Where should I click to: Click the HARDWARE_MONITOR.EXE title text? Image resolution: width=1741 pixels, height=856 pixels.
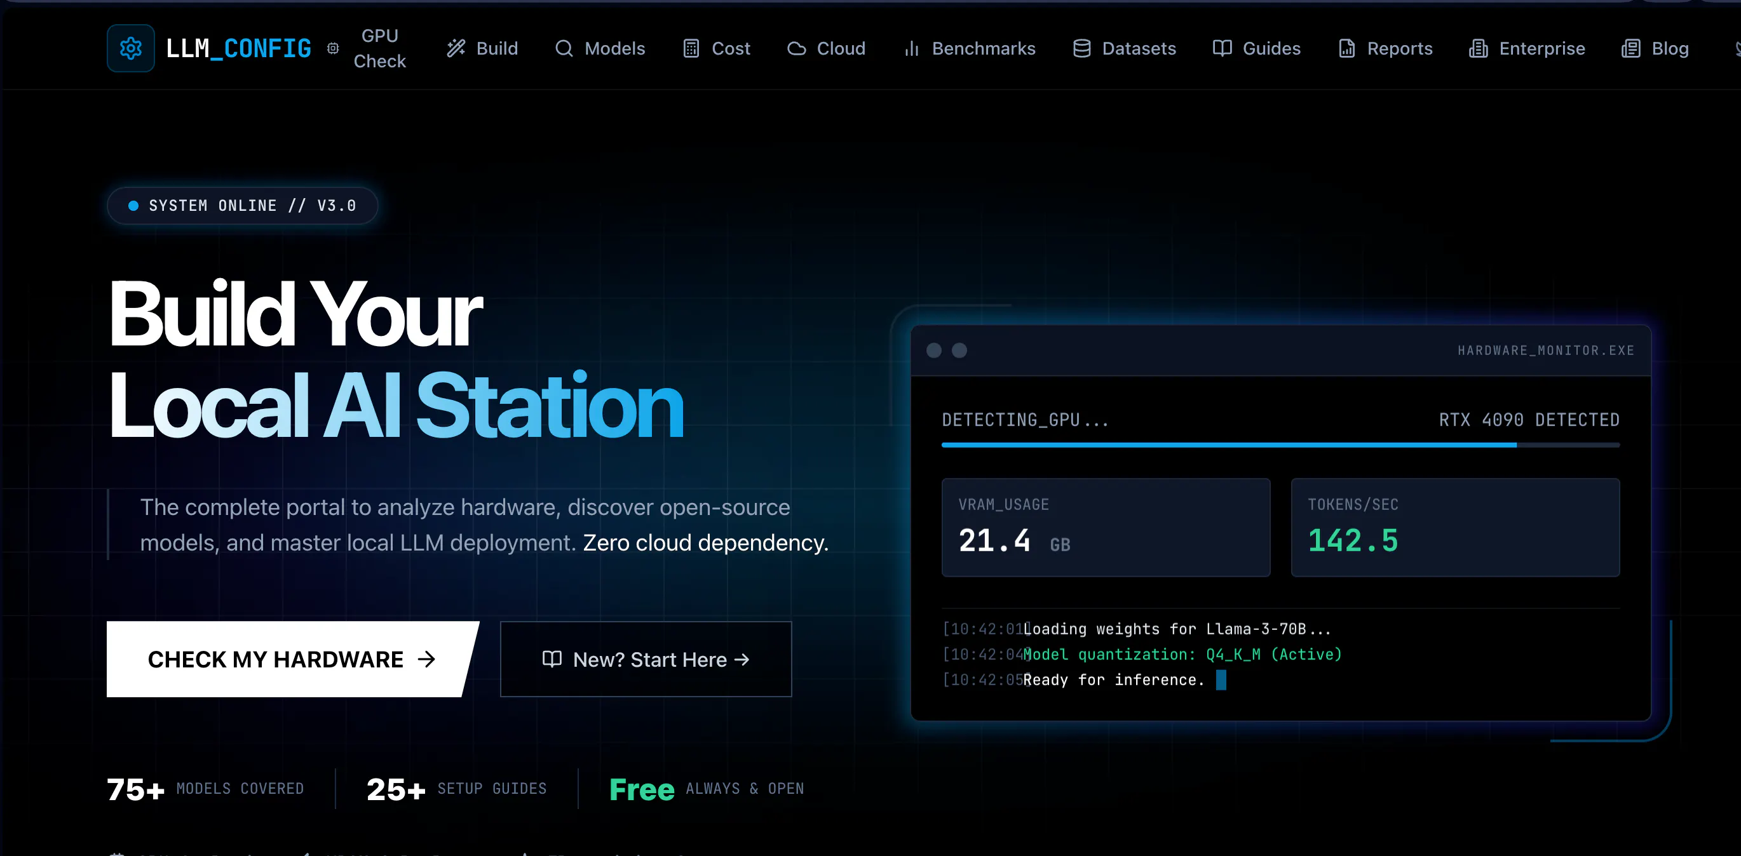(x=1546, y=350)
